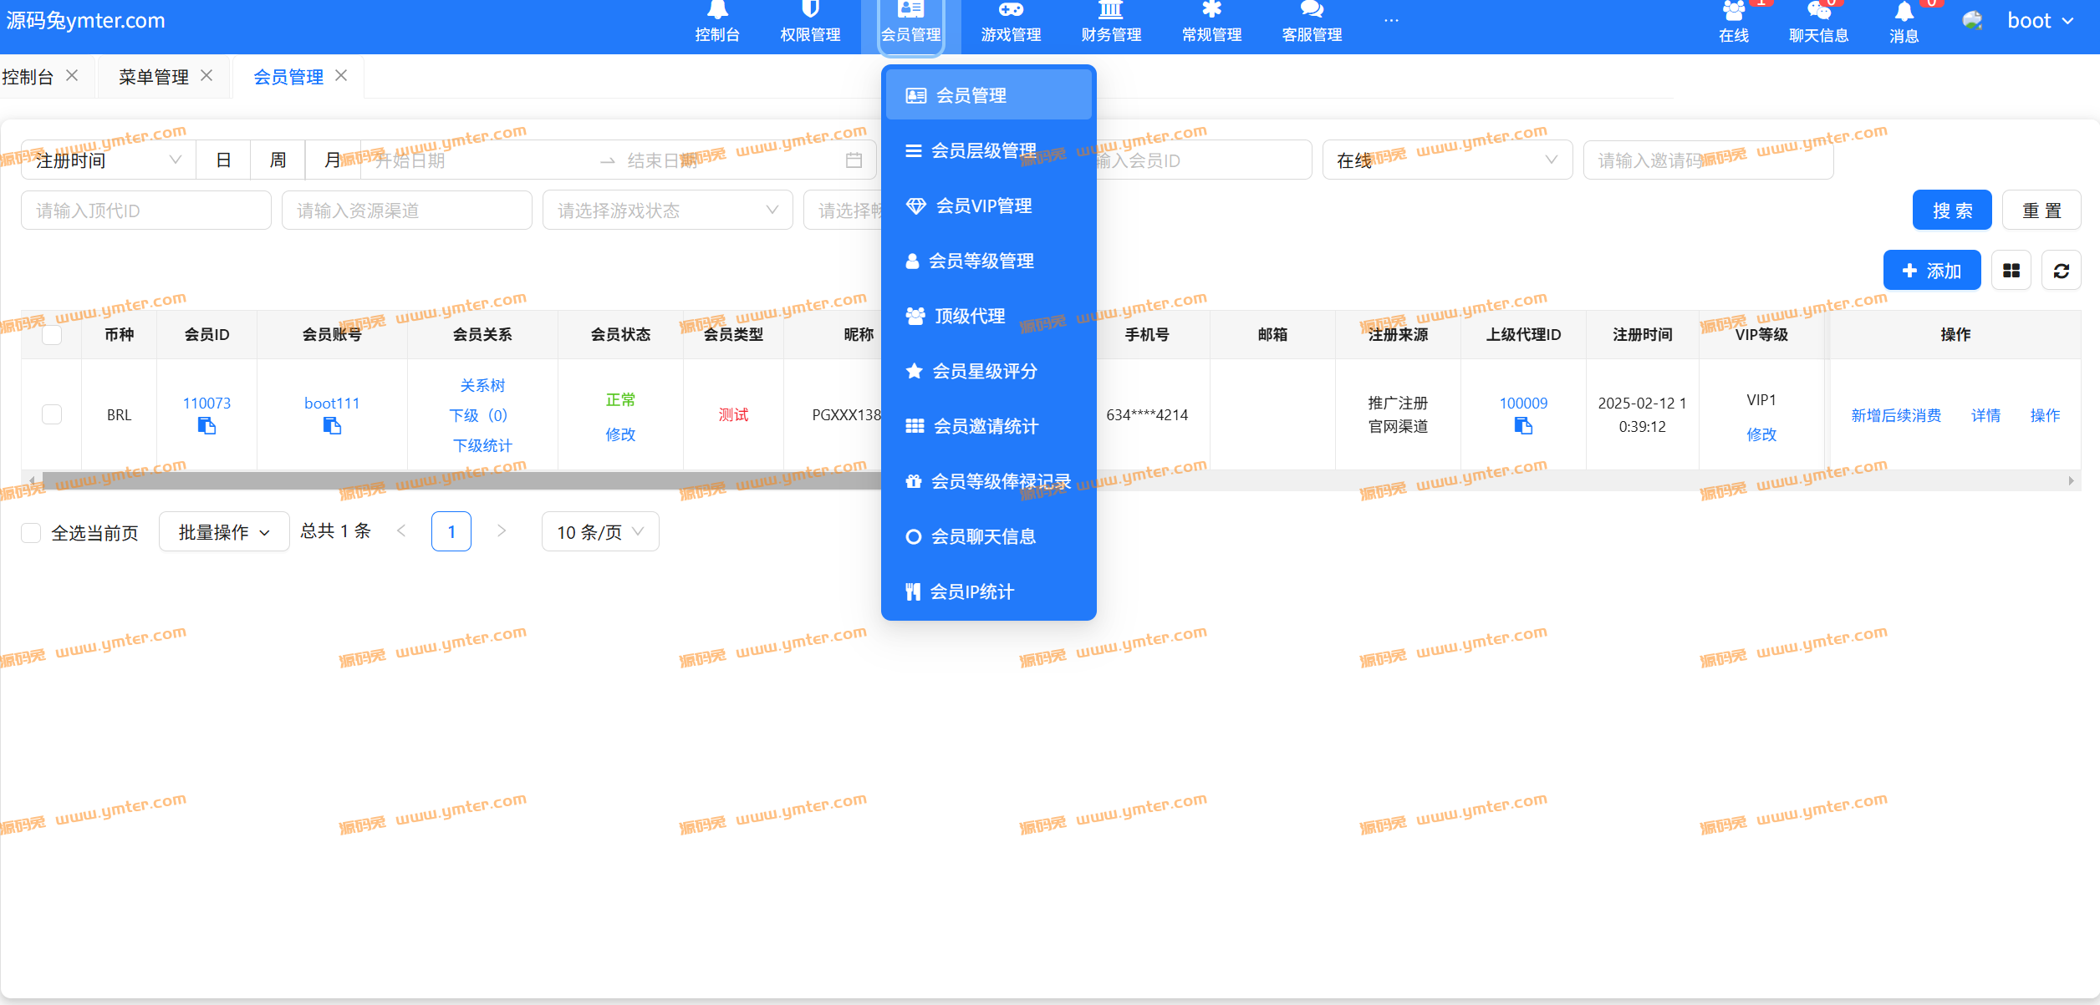Focus the 请输入资源渠道 input field

click(407, 210)
